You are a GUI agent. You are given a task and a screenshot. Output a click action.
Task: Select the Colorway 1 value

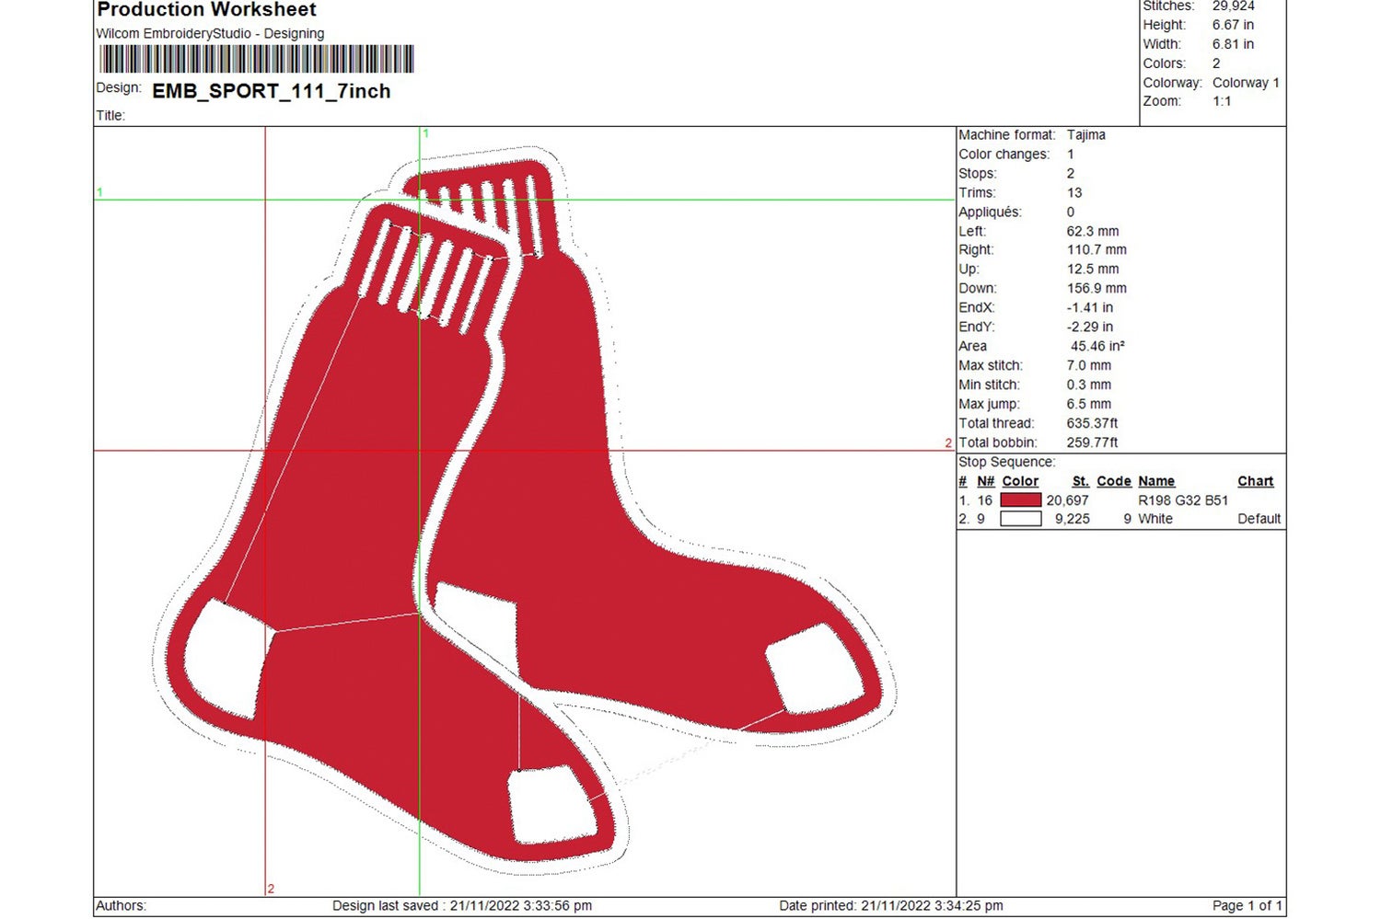point(1246,82)
